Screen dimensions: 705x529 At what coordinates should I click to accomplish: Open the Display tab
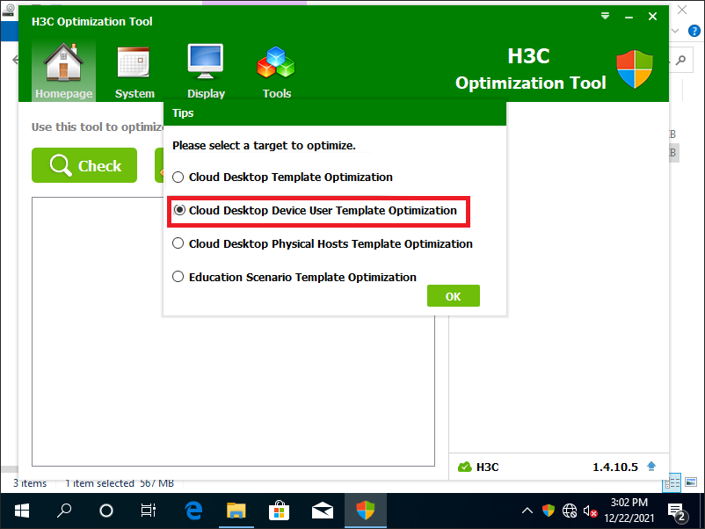point(206,72)
